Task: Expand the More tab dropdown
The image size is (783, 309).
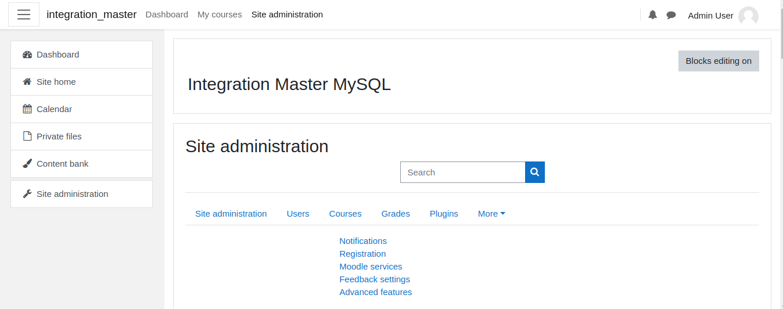Action: pyautogui.click(x=491, y=214)
